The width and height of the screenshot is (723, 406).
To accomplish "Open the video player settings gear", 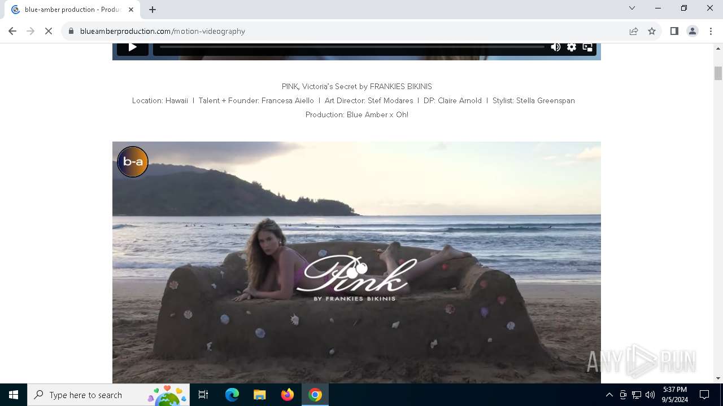I will tap(572, 47).
